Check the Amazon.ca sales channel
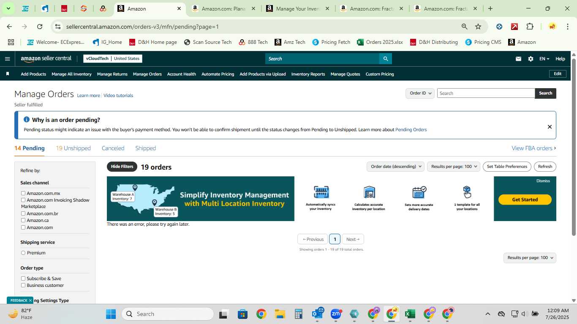This screenshot has width=577, height=324. click(23, 220)
